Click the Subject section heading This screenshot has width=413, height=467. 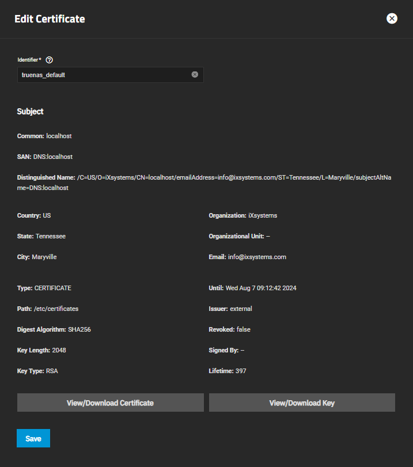(30, 111)
